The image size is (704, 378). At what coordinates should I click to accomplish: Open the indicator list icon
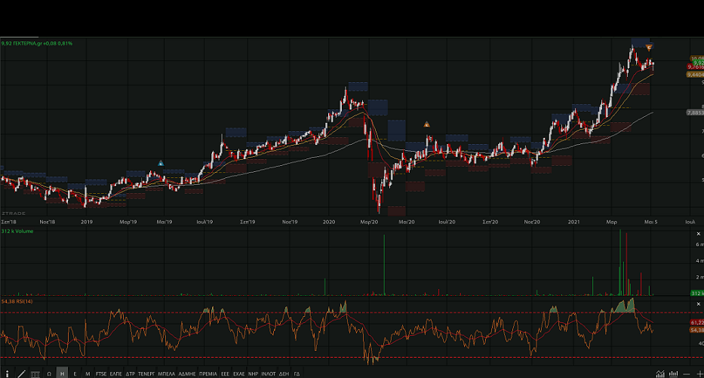click(35, 373)
